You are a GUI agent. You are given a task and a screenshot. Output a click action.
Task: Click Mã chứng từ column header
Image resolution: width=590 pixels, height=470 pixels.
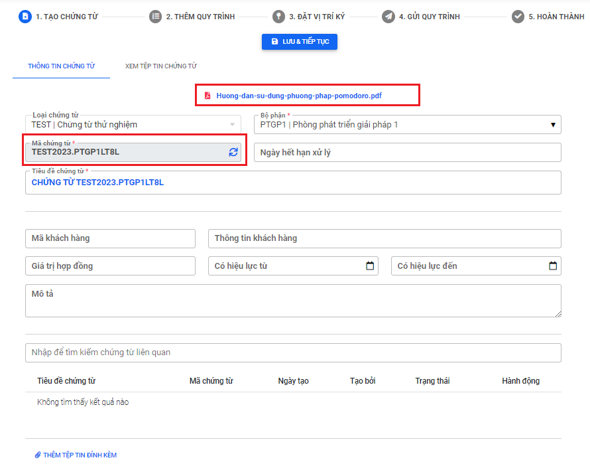coord(211,380)
